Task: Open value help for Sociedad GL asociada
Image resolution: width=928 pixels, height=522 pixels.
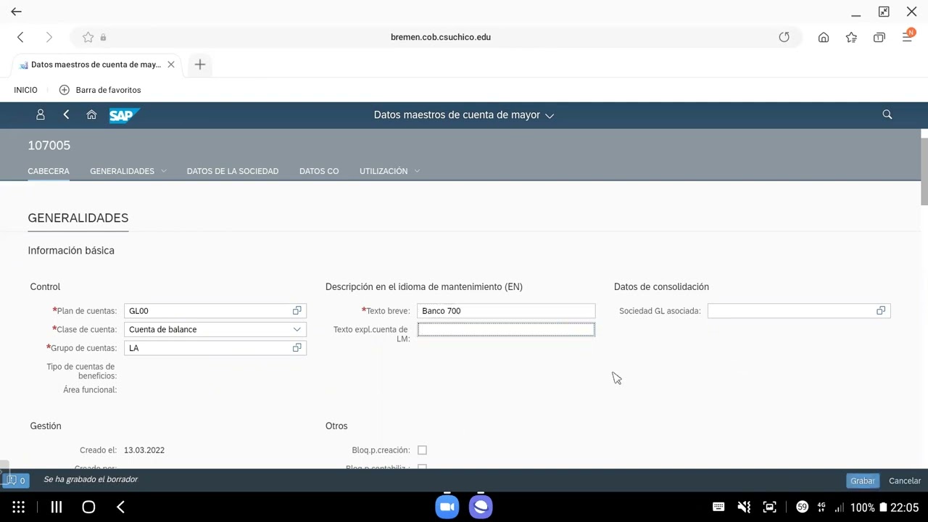Action: [x=881, y=310]
